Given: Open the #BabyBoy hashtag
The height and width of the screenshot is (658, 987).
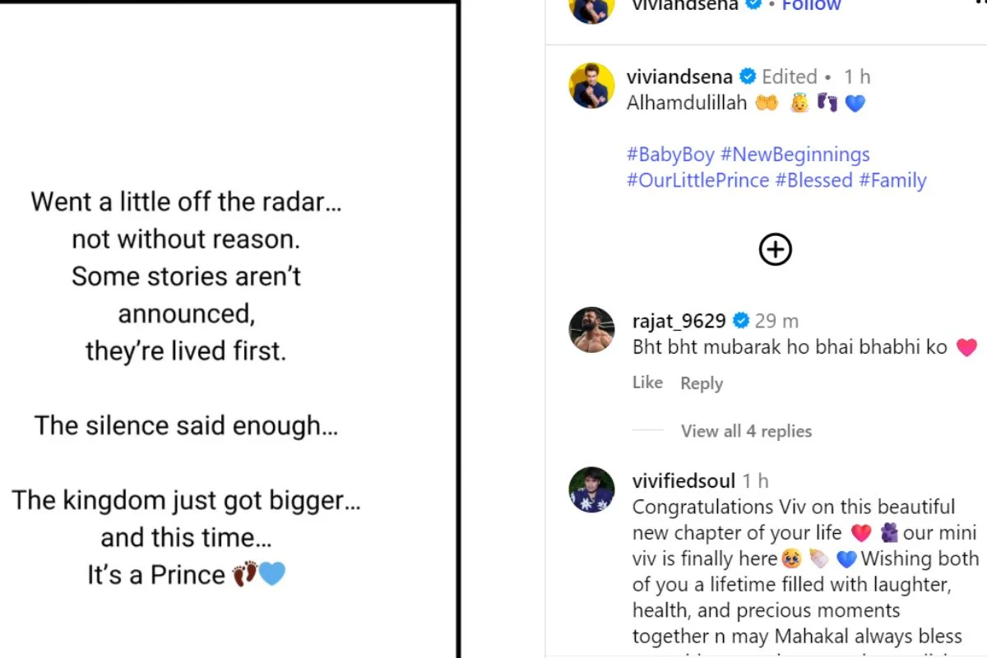Looking at the screenshot, I should click(670, 155).
